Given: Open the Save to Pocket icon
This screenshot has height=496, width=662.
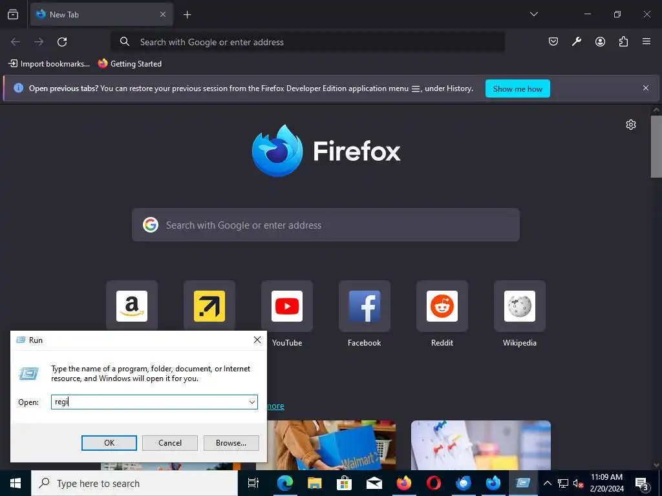Looking at the screenshot, I should pos(553,41).
